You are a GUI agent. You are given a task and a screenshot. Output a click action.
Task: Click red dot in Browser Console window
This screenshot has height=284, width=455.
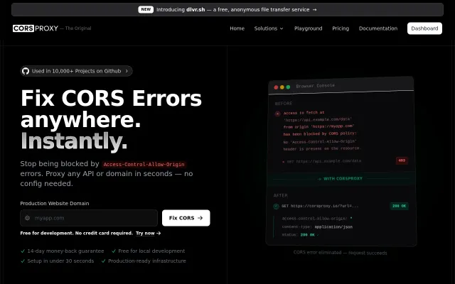click(x=276, y=87)
